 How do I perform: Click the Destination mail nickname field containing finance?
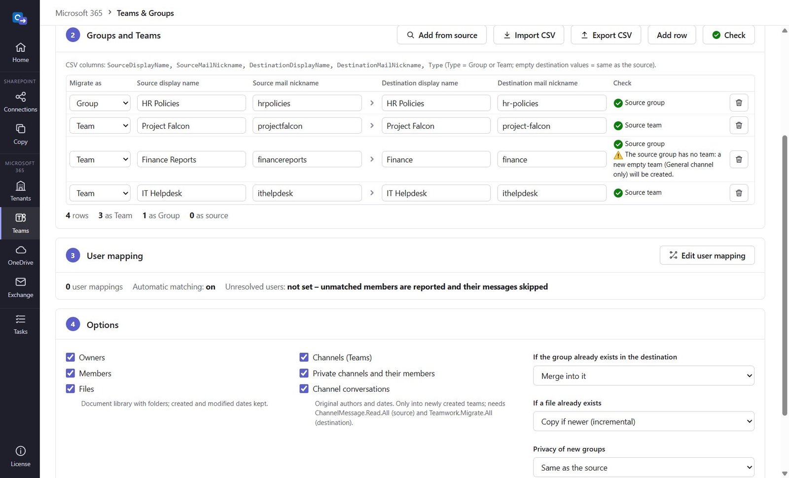552,159
